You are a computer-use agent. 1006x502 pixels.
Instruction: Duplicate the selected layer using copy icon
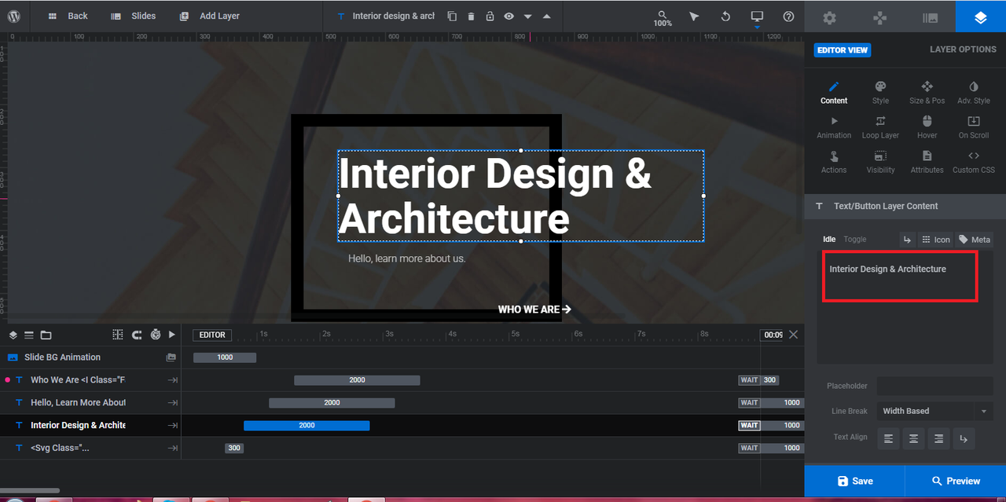pos(452,16)
